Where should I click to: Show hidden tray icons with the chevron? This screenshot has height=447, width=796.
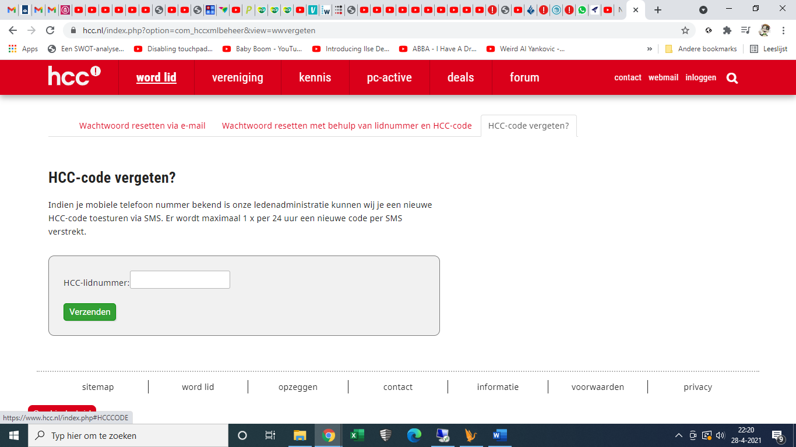[679, 435]
